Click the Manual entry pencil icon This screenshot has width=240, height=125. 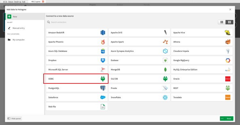click(x=9, y=28)
